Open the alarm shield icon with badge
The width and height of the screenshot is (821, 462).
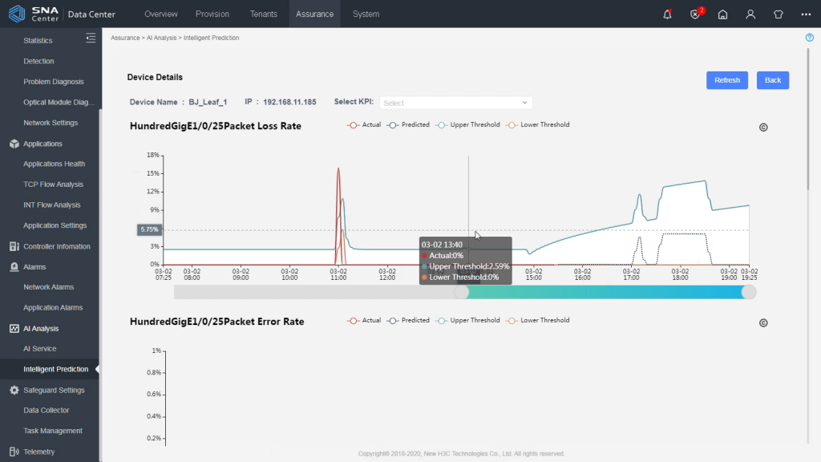pos(696,14)
